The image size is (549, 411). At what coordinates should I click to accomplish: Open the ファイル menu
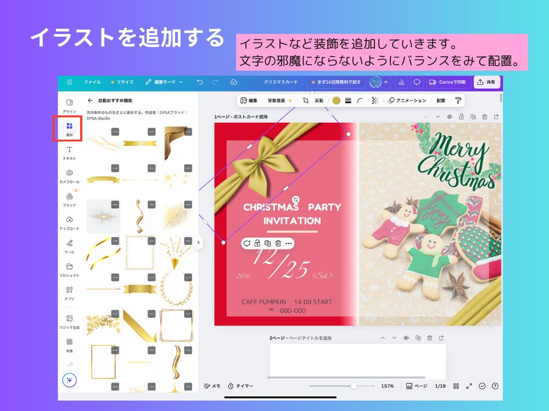point(93,82)
